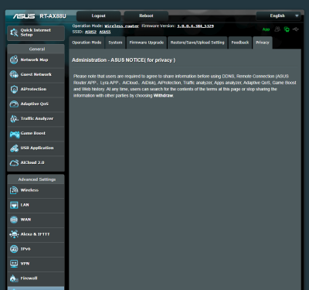
Task: Click the AiProtection shield icon
Action: (14, 89)
